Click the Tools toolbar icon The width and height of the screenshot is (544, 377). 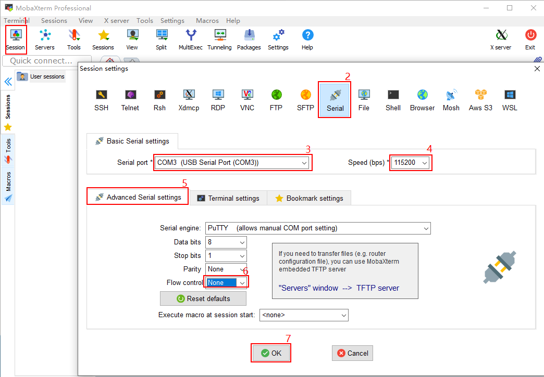click(x=74, y=40)
